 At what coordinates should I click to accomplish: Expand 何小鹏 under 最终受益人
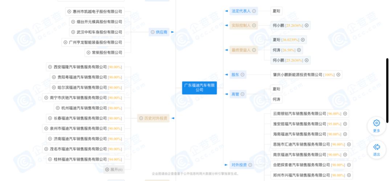point(306,60)
